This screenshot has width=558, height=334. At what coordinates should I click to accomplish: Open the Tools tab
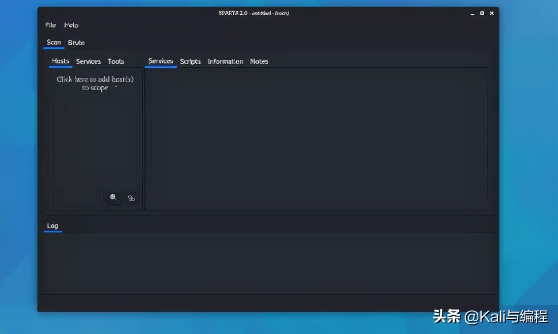(116, 62)
